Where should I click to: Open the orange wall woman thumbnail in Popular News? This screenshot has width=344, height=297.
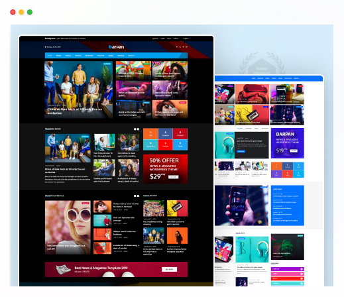point(177,235)
